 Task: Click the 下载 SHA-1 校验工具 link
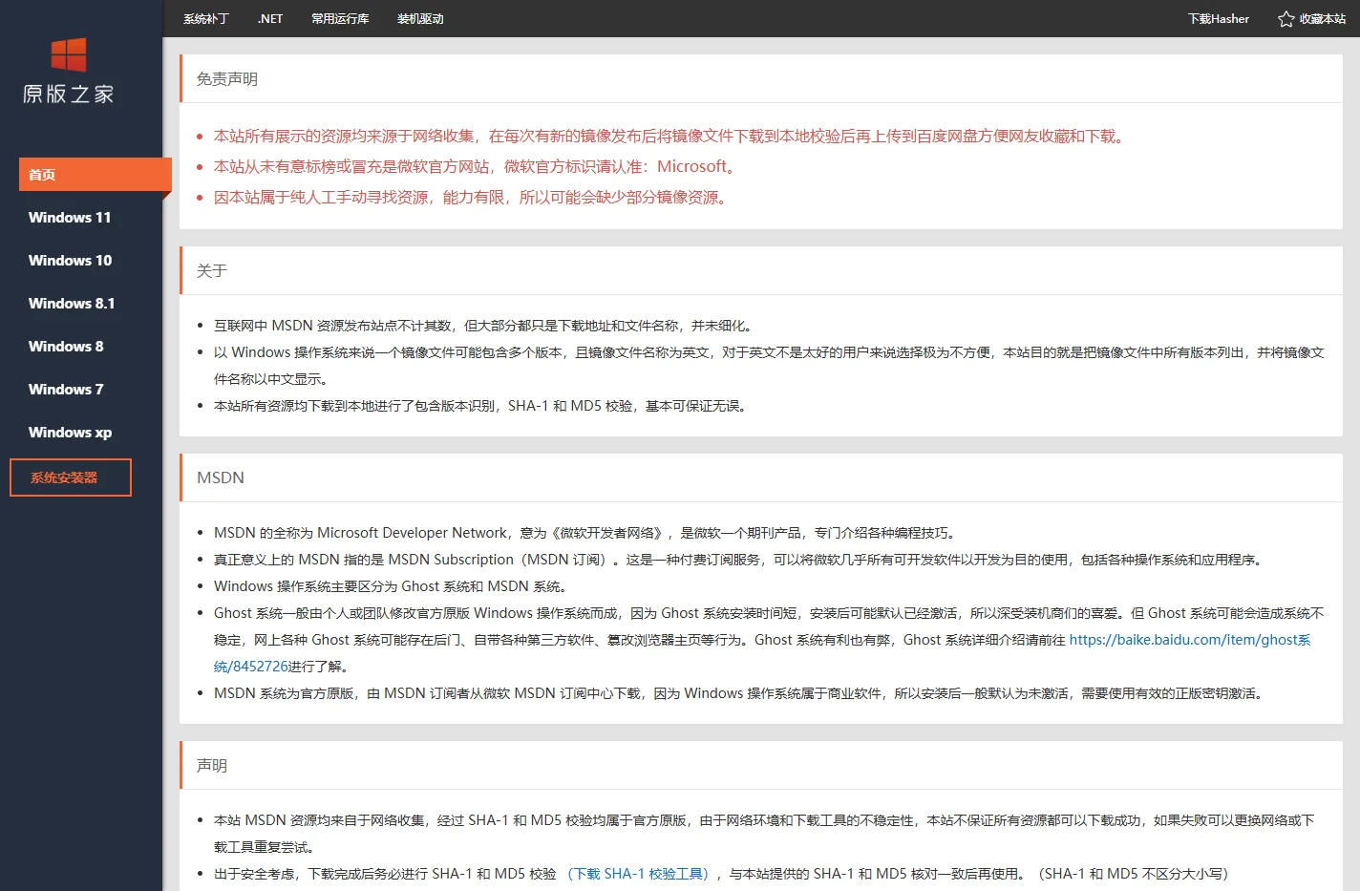click(638, 874)
